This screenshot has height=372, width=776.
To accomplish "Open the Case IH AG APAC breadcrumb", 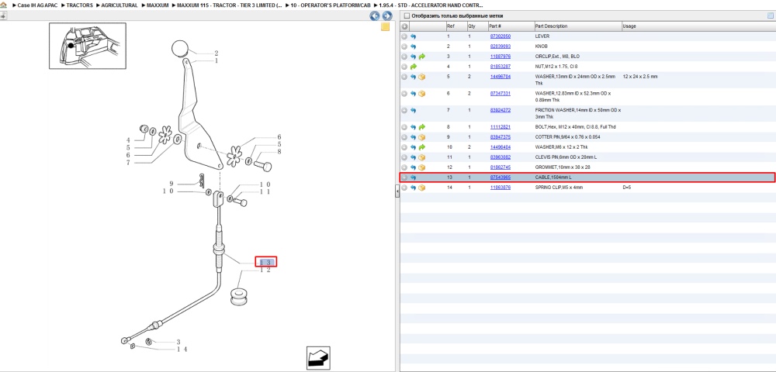I will 37,5.
